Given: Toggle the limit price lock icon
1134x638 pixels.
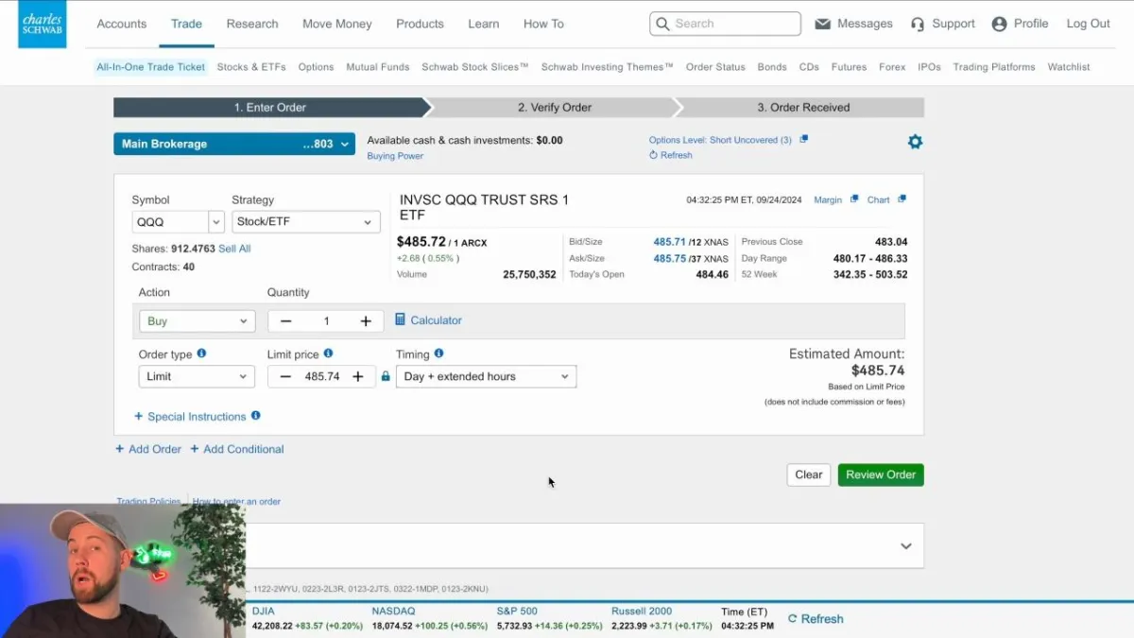Looking at the screenshot, I should pyautogui.click(x=385, y=376).
